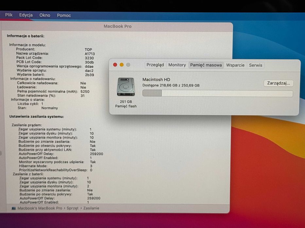Select Sprzęt in the path bar
The image size is (305, 228).
pos(72,208)
